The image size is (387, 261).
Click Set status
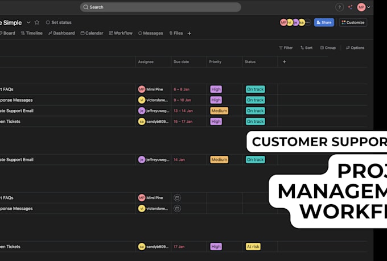pos(59,22)
